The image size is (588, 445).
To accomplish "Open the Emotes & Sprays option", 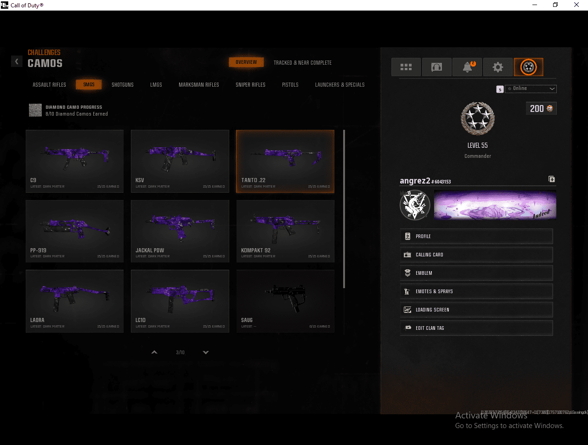I will pyautogui.click(x=476, y=291).
